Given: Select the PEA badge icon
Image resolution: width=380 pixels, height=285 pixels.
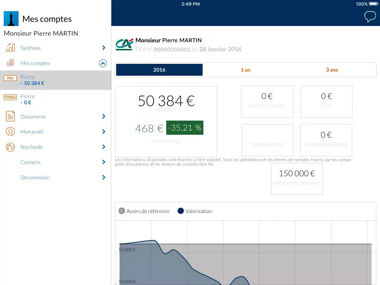Looking at the screenshot, I should point(10,78).
